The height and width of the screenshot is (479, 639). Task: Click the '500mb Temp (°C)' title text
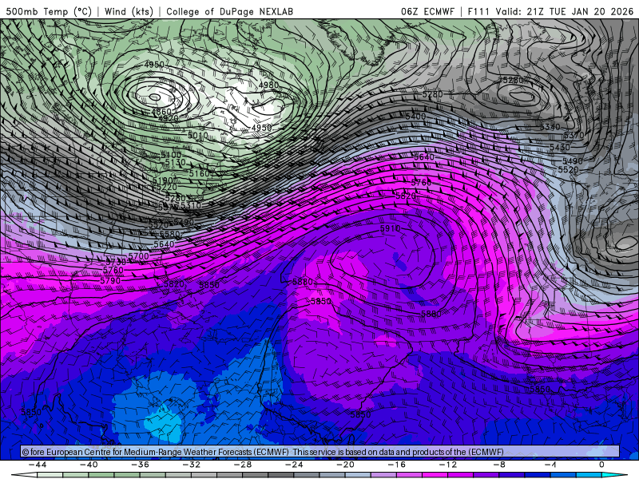pos(48,11)
